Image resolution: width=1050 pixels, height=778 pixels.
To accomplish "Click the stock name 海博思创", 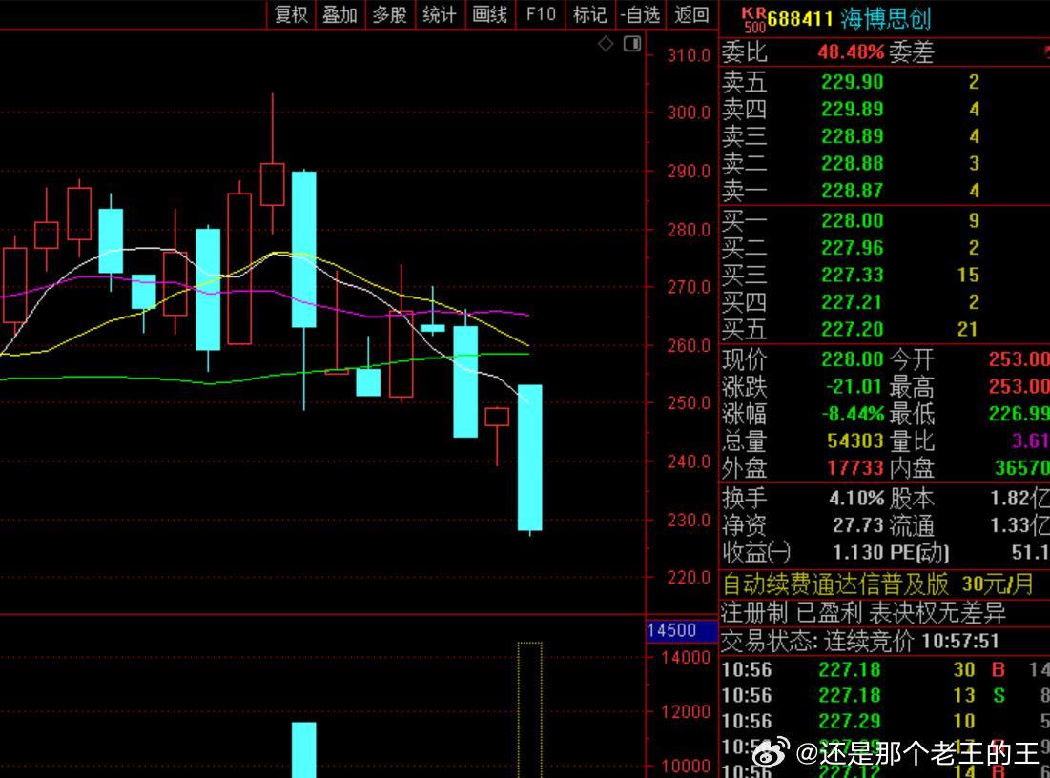I will [885, 19].
